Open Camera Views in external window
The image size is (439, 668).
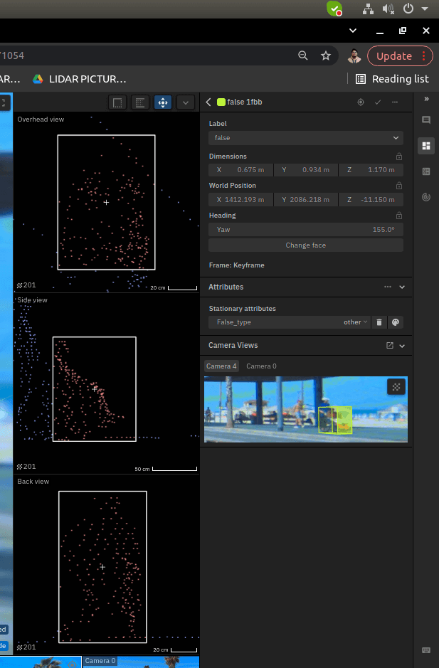click(390, 346)
